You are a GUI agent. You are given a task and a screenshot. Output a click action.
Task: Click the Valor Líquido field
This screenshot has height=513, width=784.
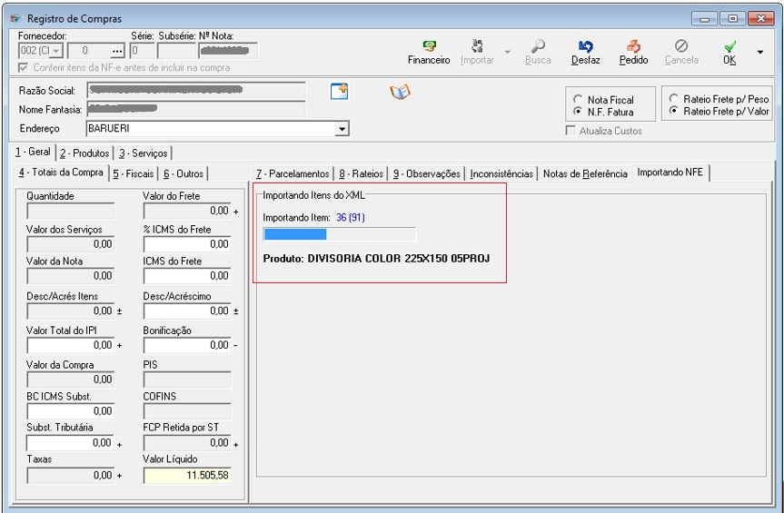click(x=186, y=475)
